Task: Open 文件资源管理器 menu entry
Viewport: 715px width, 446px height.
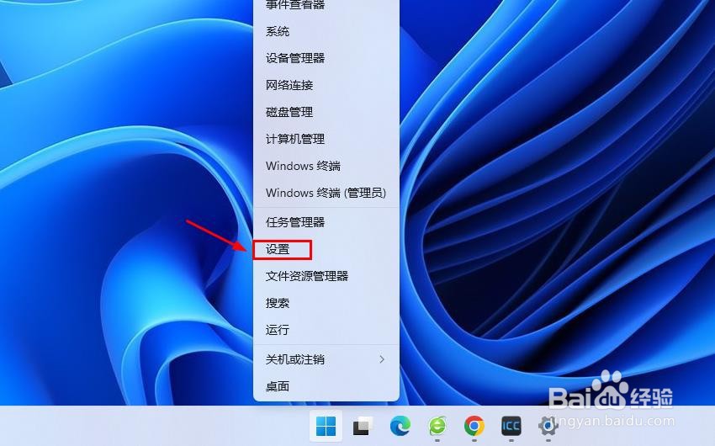Action: click(326, 276)
